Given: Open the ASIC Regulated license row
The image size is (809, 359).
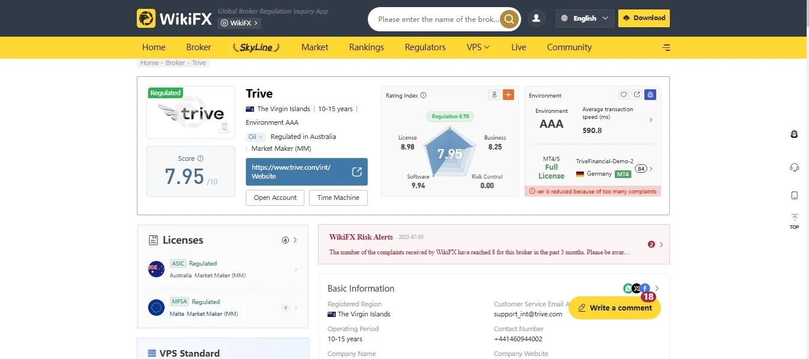Looking at the screenshot, I should click(223, 269).
